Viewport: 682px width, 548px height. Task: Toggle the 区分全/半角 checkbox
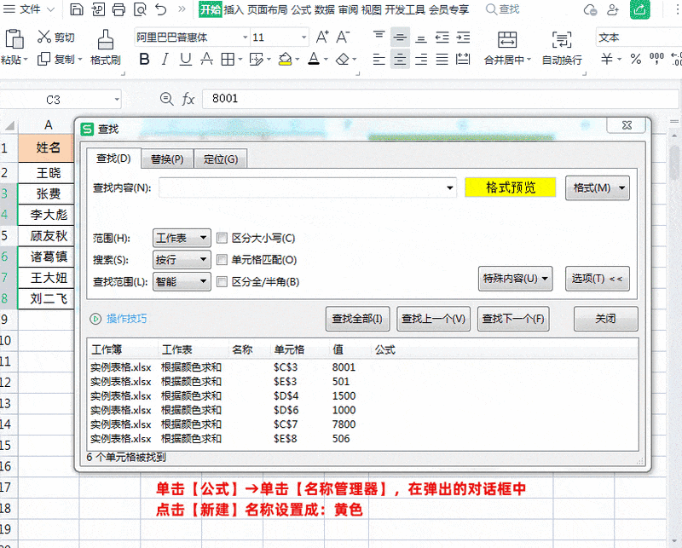click(223, 281)
